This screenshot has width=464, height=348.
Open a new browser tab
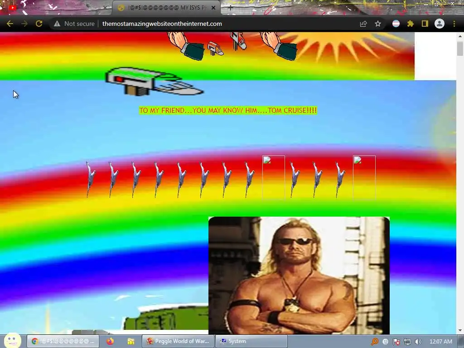(x=231, y=8)
